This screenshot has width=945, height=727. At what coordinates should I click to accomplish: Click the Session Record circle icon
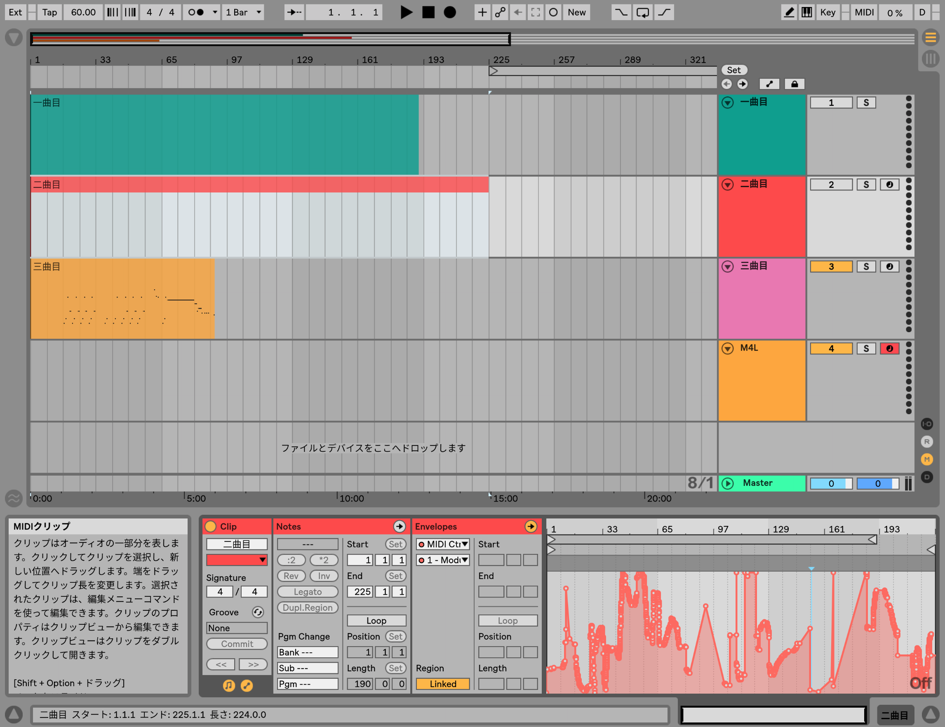[x=553, y=12]
